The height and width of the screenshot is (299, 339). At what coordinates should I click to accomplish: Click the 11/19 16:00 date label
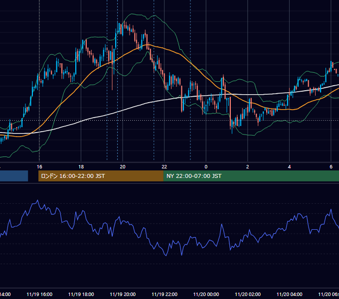tap(39, 294)
